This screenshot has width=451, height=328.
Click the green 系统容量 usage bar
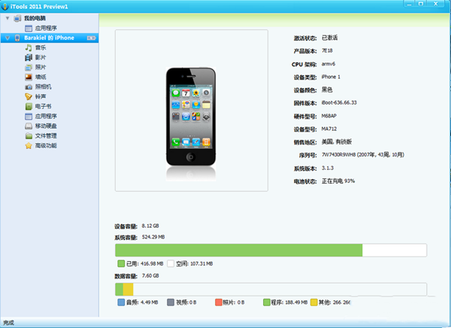238,251
